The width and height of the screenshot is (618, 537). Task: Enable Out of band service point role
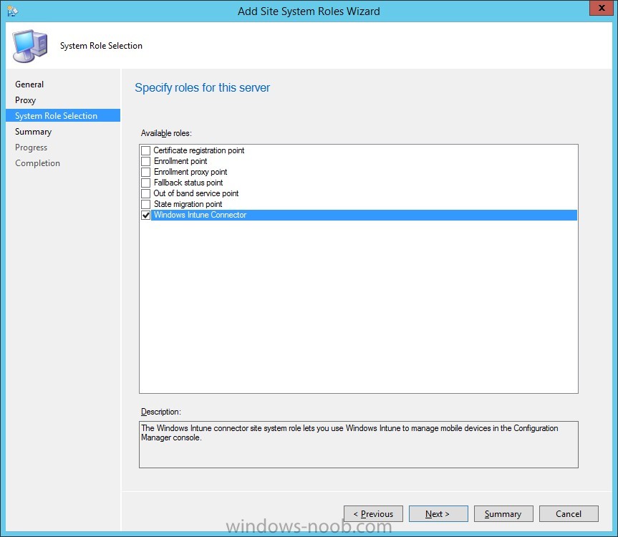tap(146, 193)
